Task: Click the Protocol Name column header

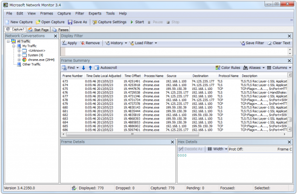Action: [229, 76]
